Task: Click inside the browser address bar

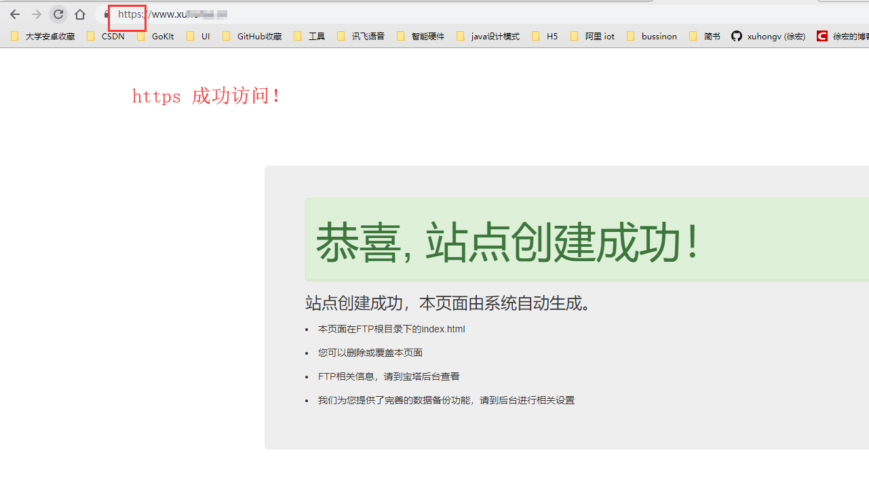Action: [204, 14]
